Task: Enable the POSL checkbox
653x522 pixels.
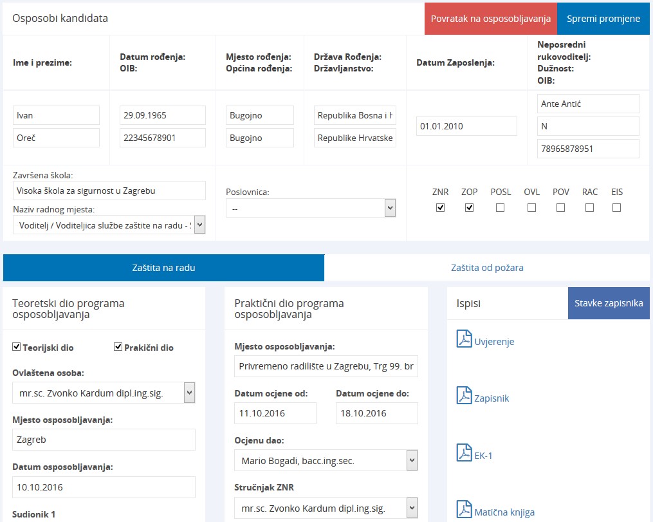Action: pyautogui.click(x=501, y=207)
